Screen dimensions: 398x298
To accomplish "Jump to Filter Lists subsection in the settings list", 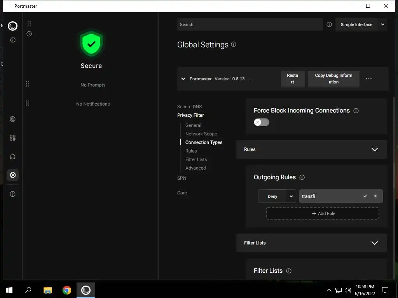I will coord(196,159).
